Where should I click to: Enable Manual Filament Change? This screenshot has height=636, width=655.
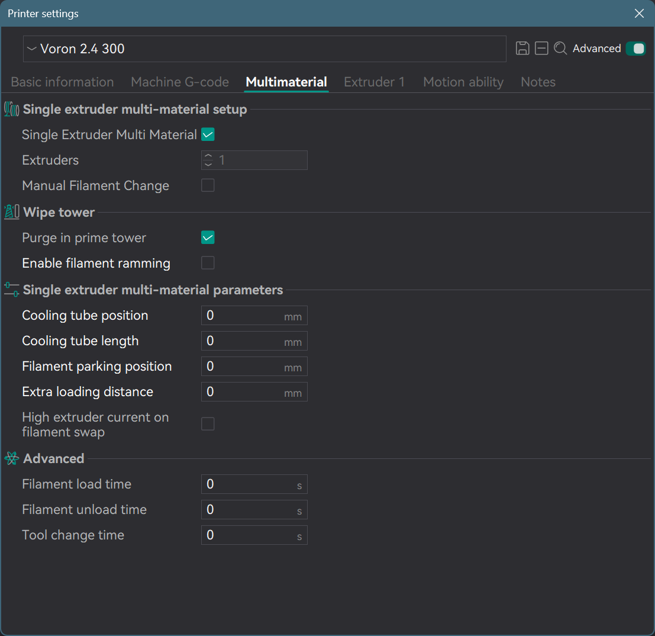coord(208,185)
